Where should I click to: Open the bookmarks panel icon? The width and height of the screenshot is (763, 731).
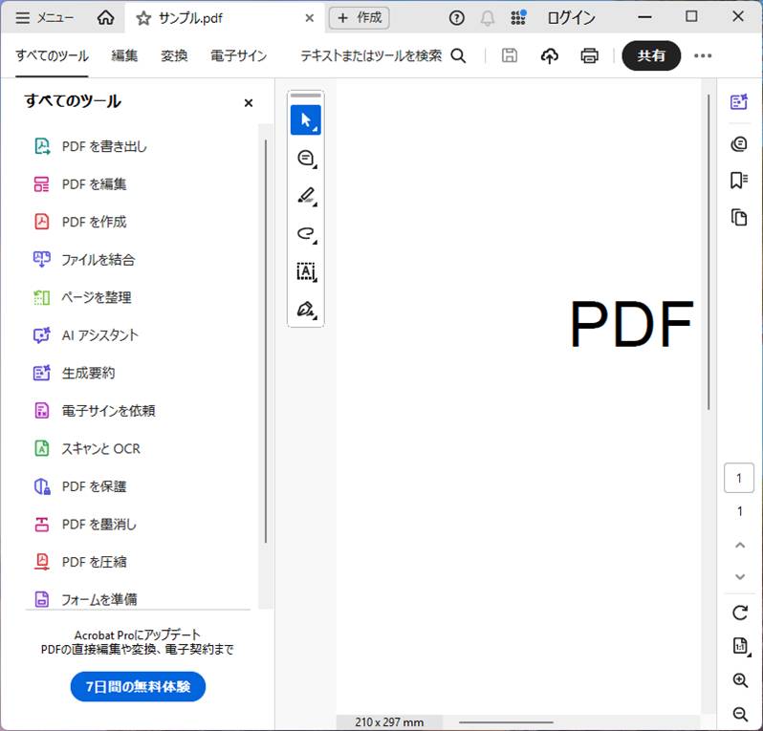click(x=739, y=180)
